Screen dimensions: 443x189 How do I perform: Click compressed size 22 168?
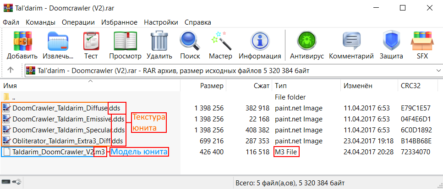pos(259,119)
